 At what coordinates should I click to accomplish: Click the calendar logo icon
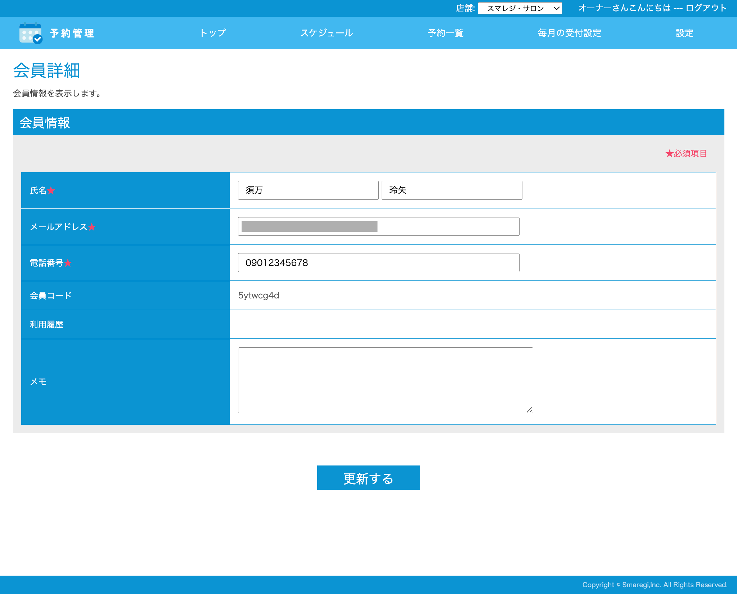point(31,33)
